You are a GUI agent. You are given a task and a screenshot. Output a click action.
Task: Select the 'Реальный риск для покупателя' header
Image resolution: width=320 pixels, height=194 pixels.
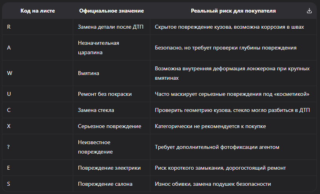(233, 11)
